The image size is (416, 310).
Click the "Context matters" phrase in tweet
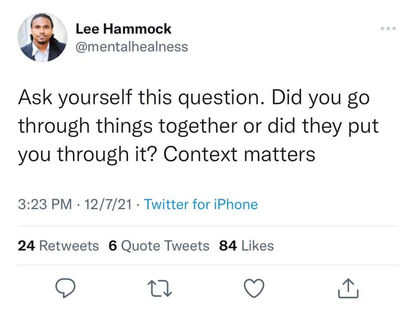tap(240, 154)
